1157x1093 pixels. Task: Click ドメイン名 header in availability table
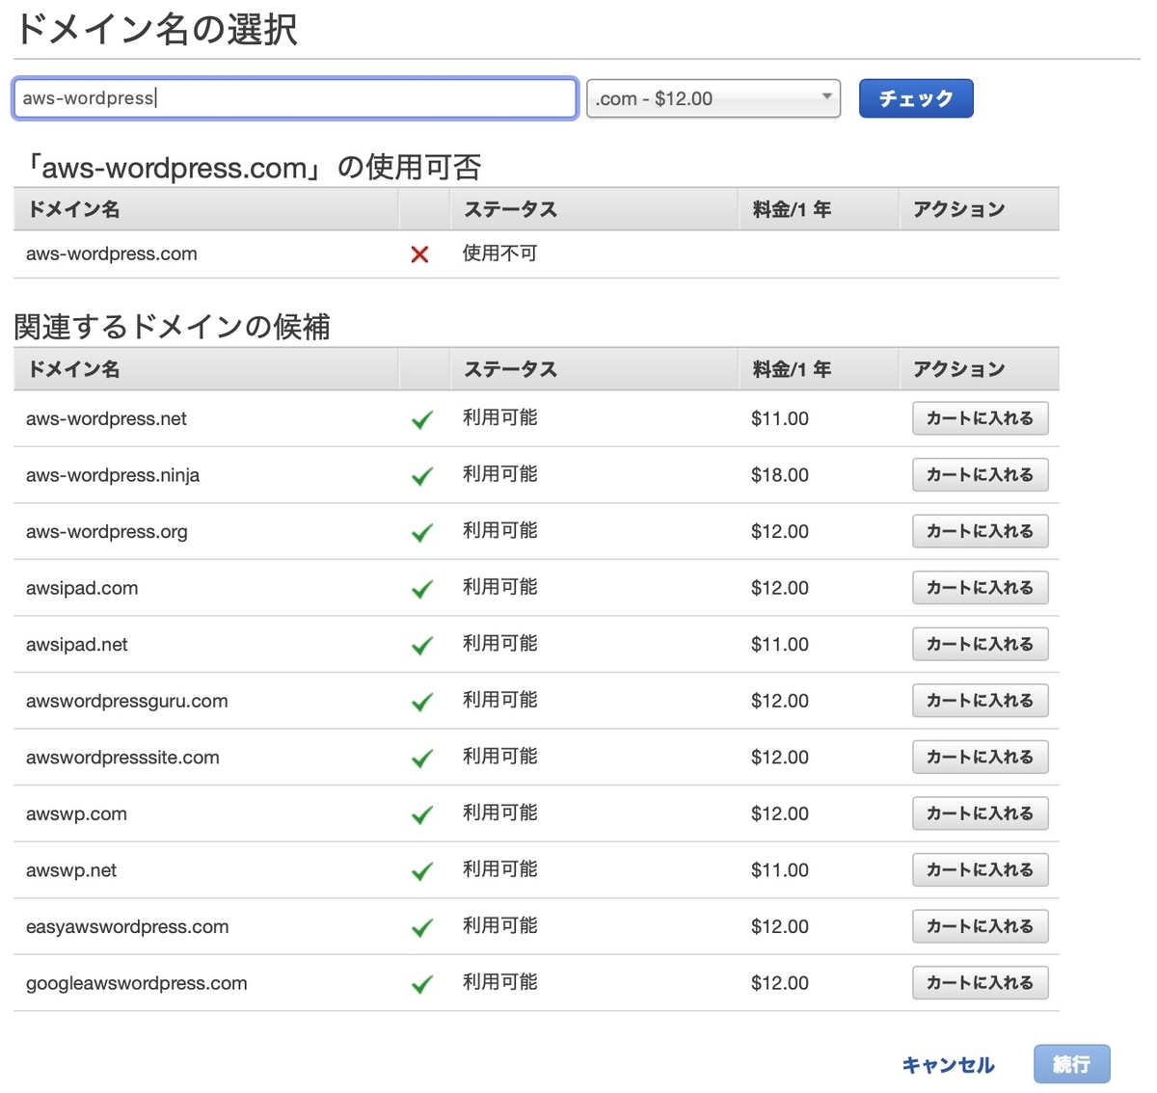(x=73, y=209)
